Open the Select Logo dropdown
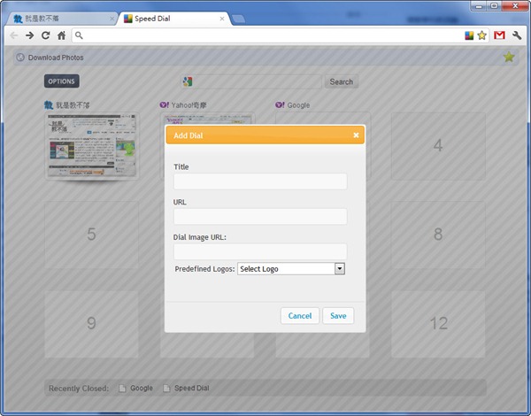This screenshot has height=416, width=531. (x=291, y=269)
